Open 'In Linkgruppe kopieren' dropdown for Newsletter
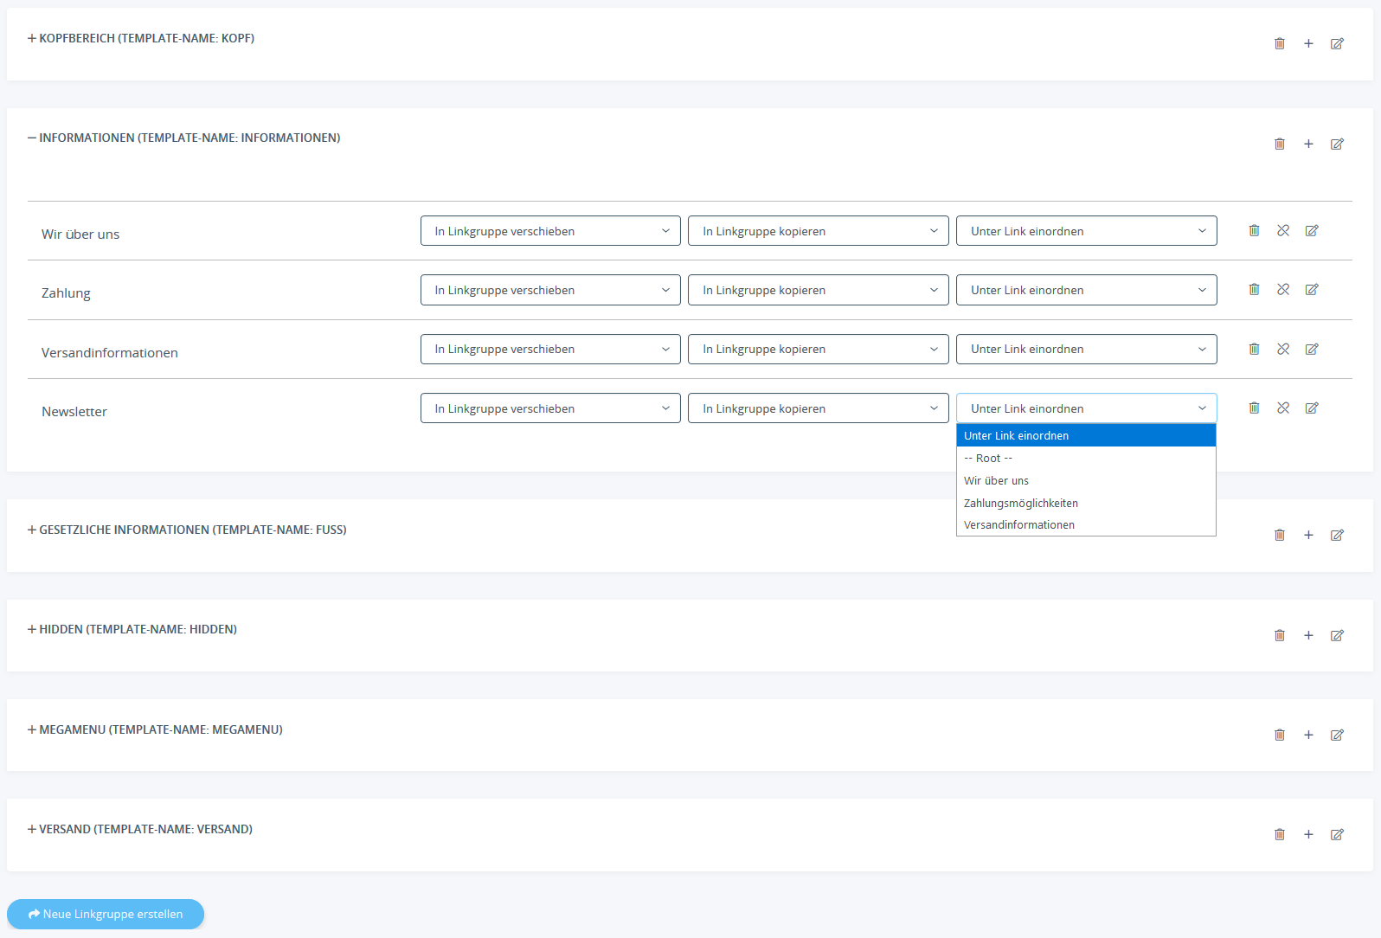The width and height of the screenshot is (1381, 938). coord(818,408)
